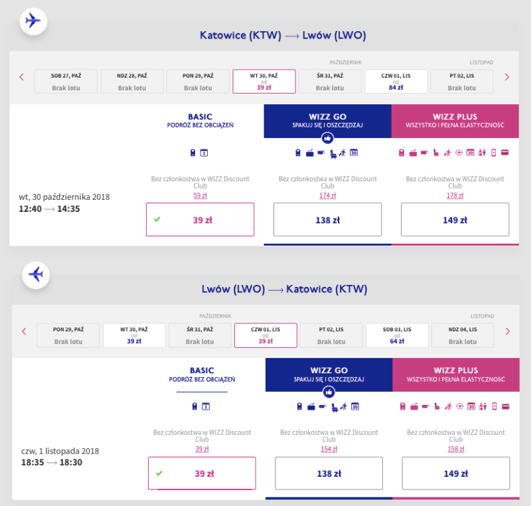The height and width of the screenshot is (506, 531).
Task: Click the credit card icon under outbound WIZZ PLUS
Action: click(505, 153)
